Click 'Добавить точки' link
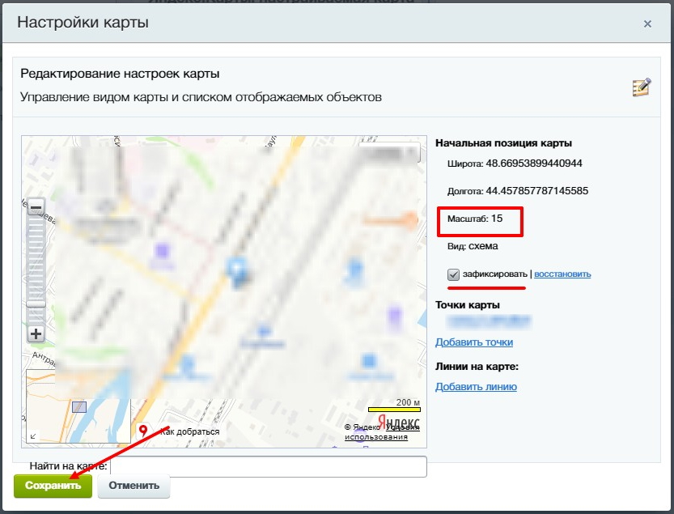The image size is (674, 514). coord(474,342)
